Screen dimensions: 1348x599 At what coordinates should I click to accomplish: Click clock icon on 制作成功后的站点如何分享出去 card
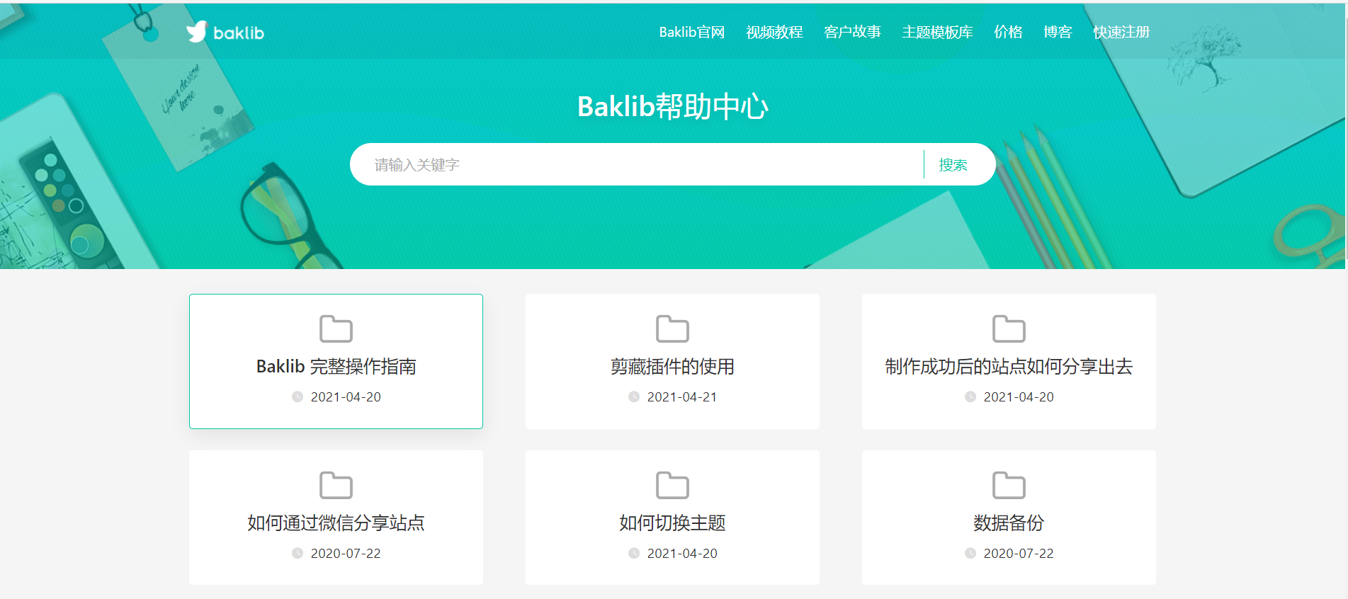click(970, 397)
